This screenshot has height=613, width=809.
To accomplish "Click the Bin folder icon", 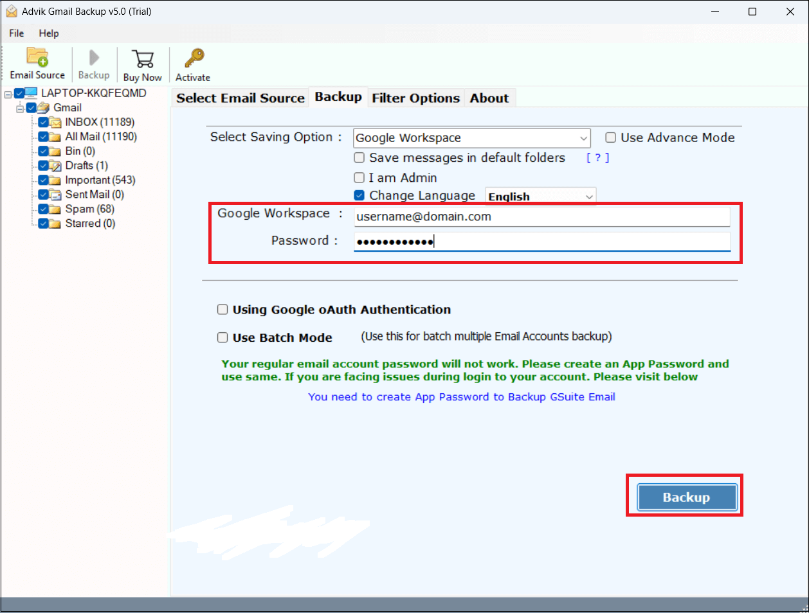I will (x=55, y=152).
